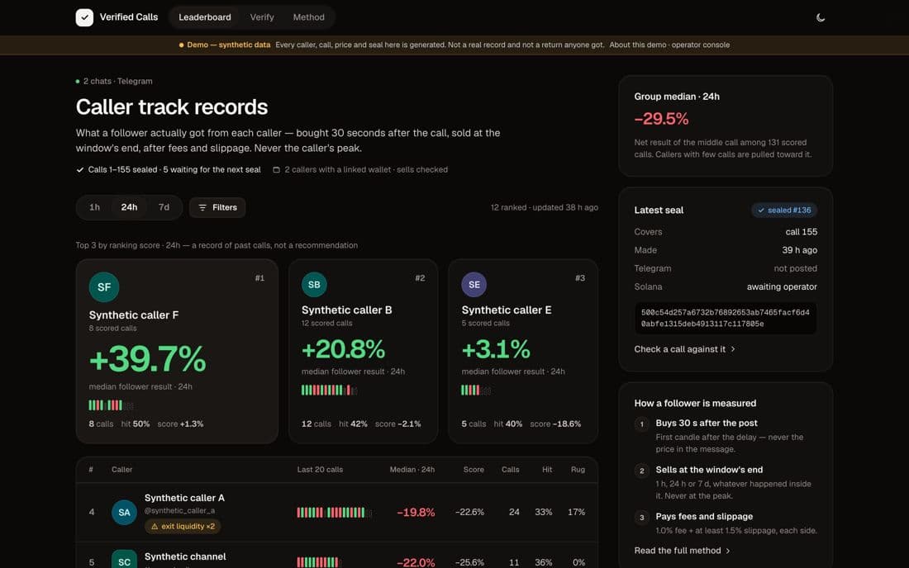Sort by the Score column header

click(x=474, y=470)
